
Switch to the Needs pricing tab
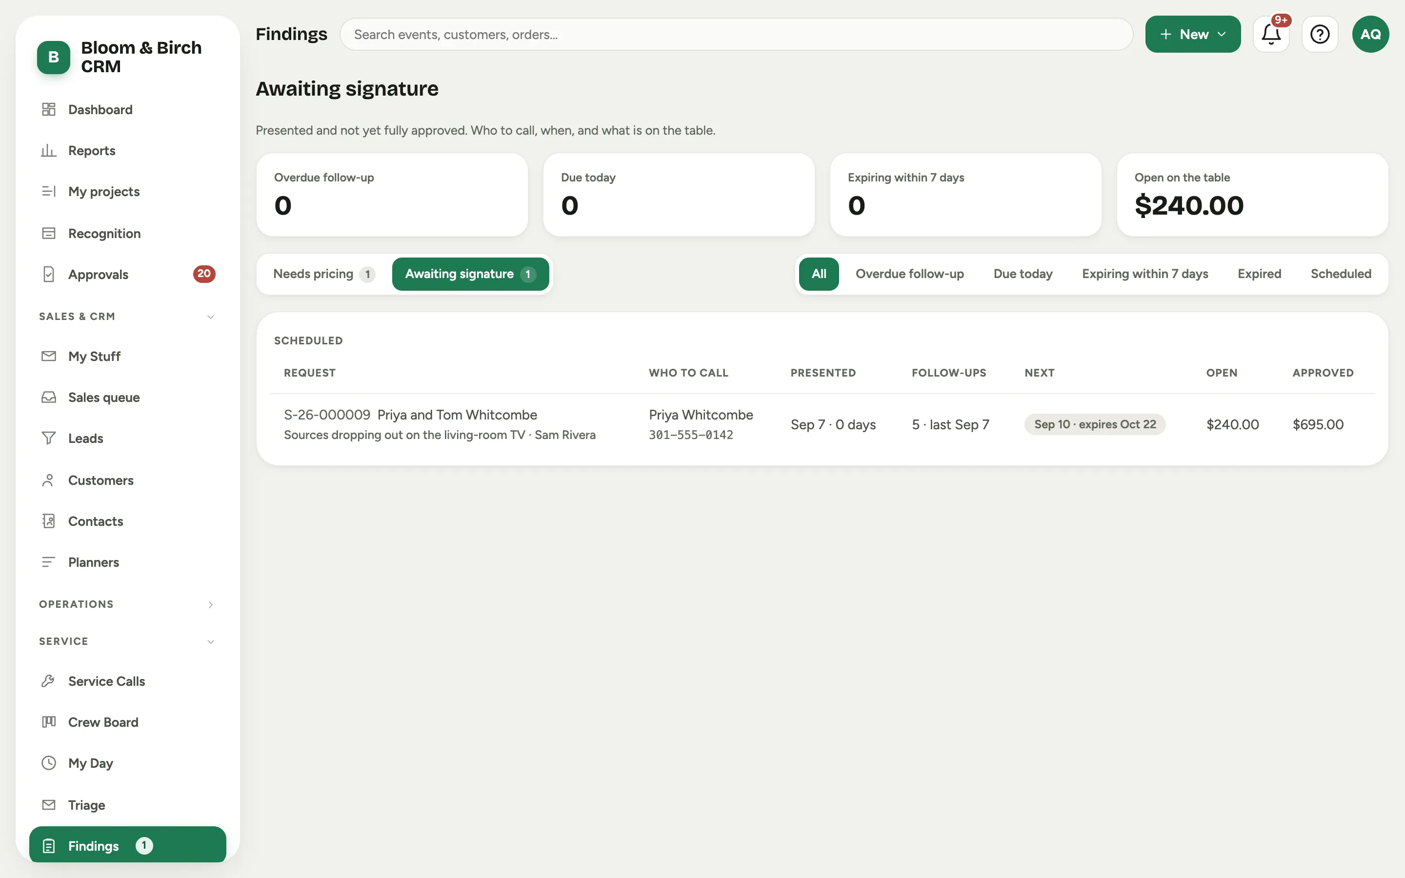(323, 274)
